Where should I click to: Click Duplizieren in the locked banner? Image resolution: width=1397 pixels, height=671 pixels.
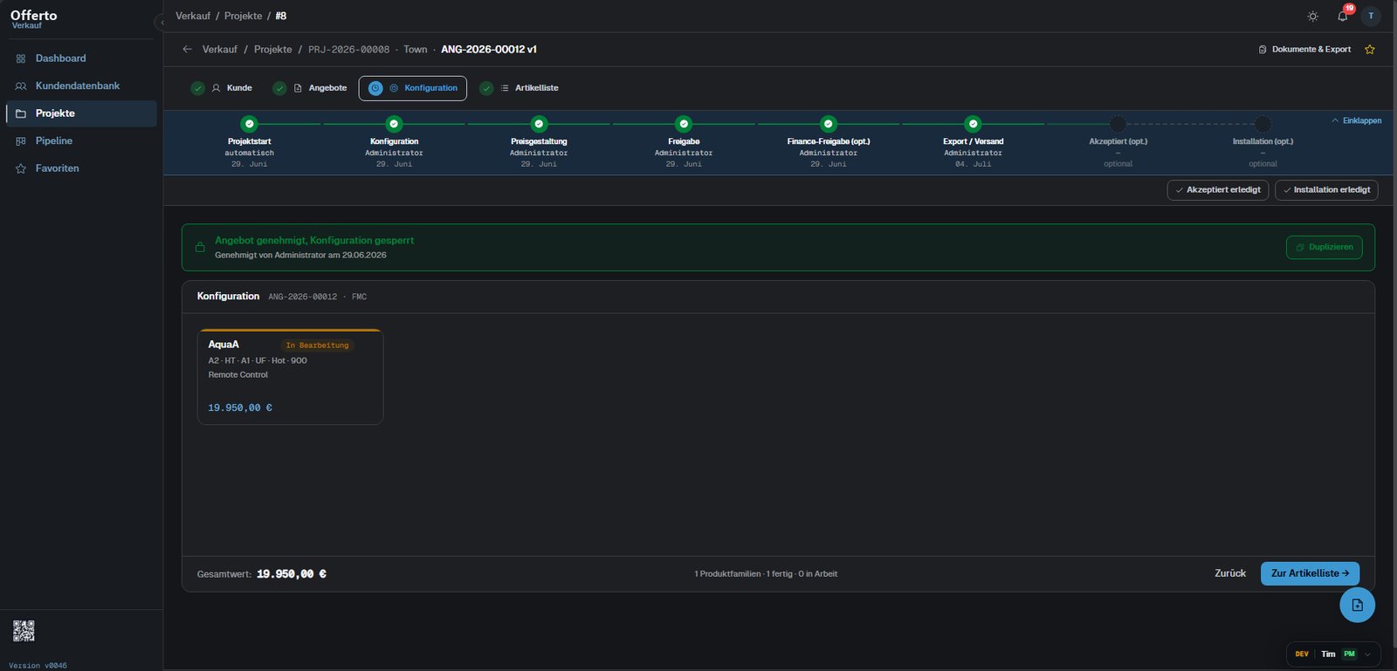pyautogui.click(x=1324, y=247)
